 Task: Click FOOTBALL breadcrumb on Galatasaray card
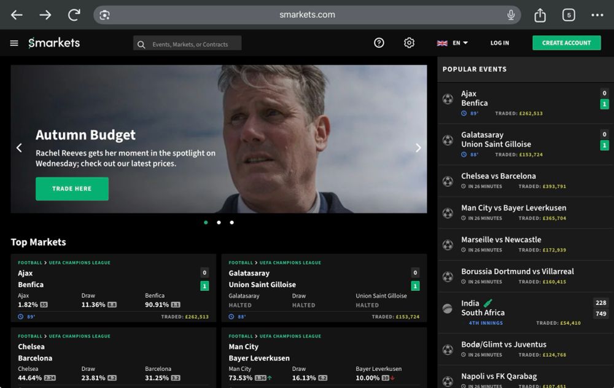click(x=241, y=263)
